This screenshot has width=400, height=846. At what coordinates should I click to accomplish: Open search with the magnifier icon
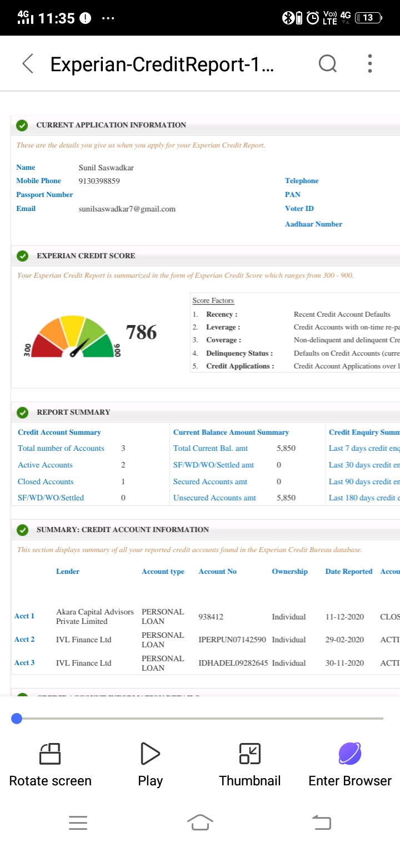point(328,64)
